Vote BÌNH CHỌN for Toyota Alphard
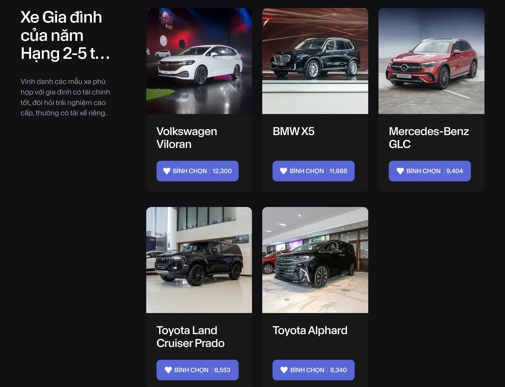 pyautogui.click(x=314, y=370)
